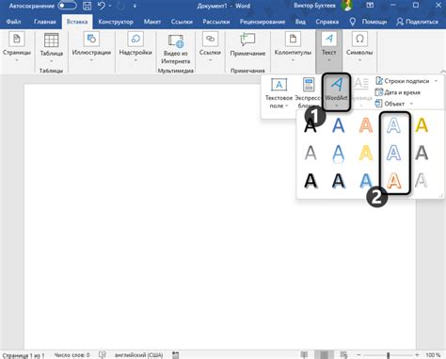This screenshot has width=446, height=359.
Task: Switch to the Ссылки ribbon tab
Action: point(182,22)
